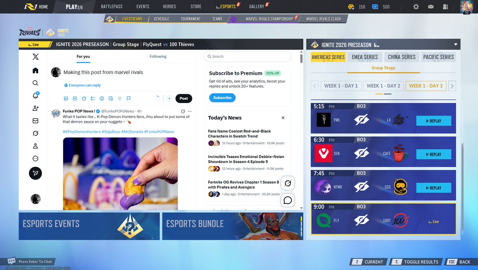The height and width of the screenshot is (270, 478).
Task: Expand the IGNITE 2026 PRESEASON dropdown
Action: click(455, 44)
